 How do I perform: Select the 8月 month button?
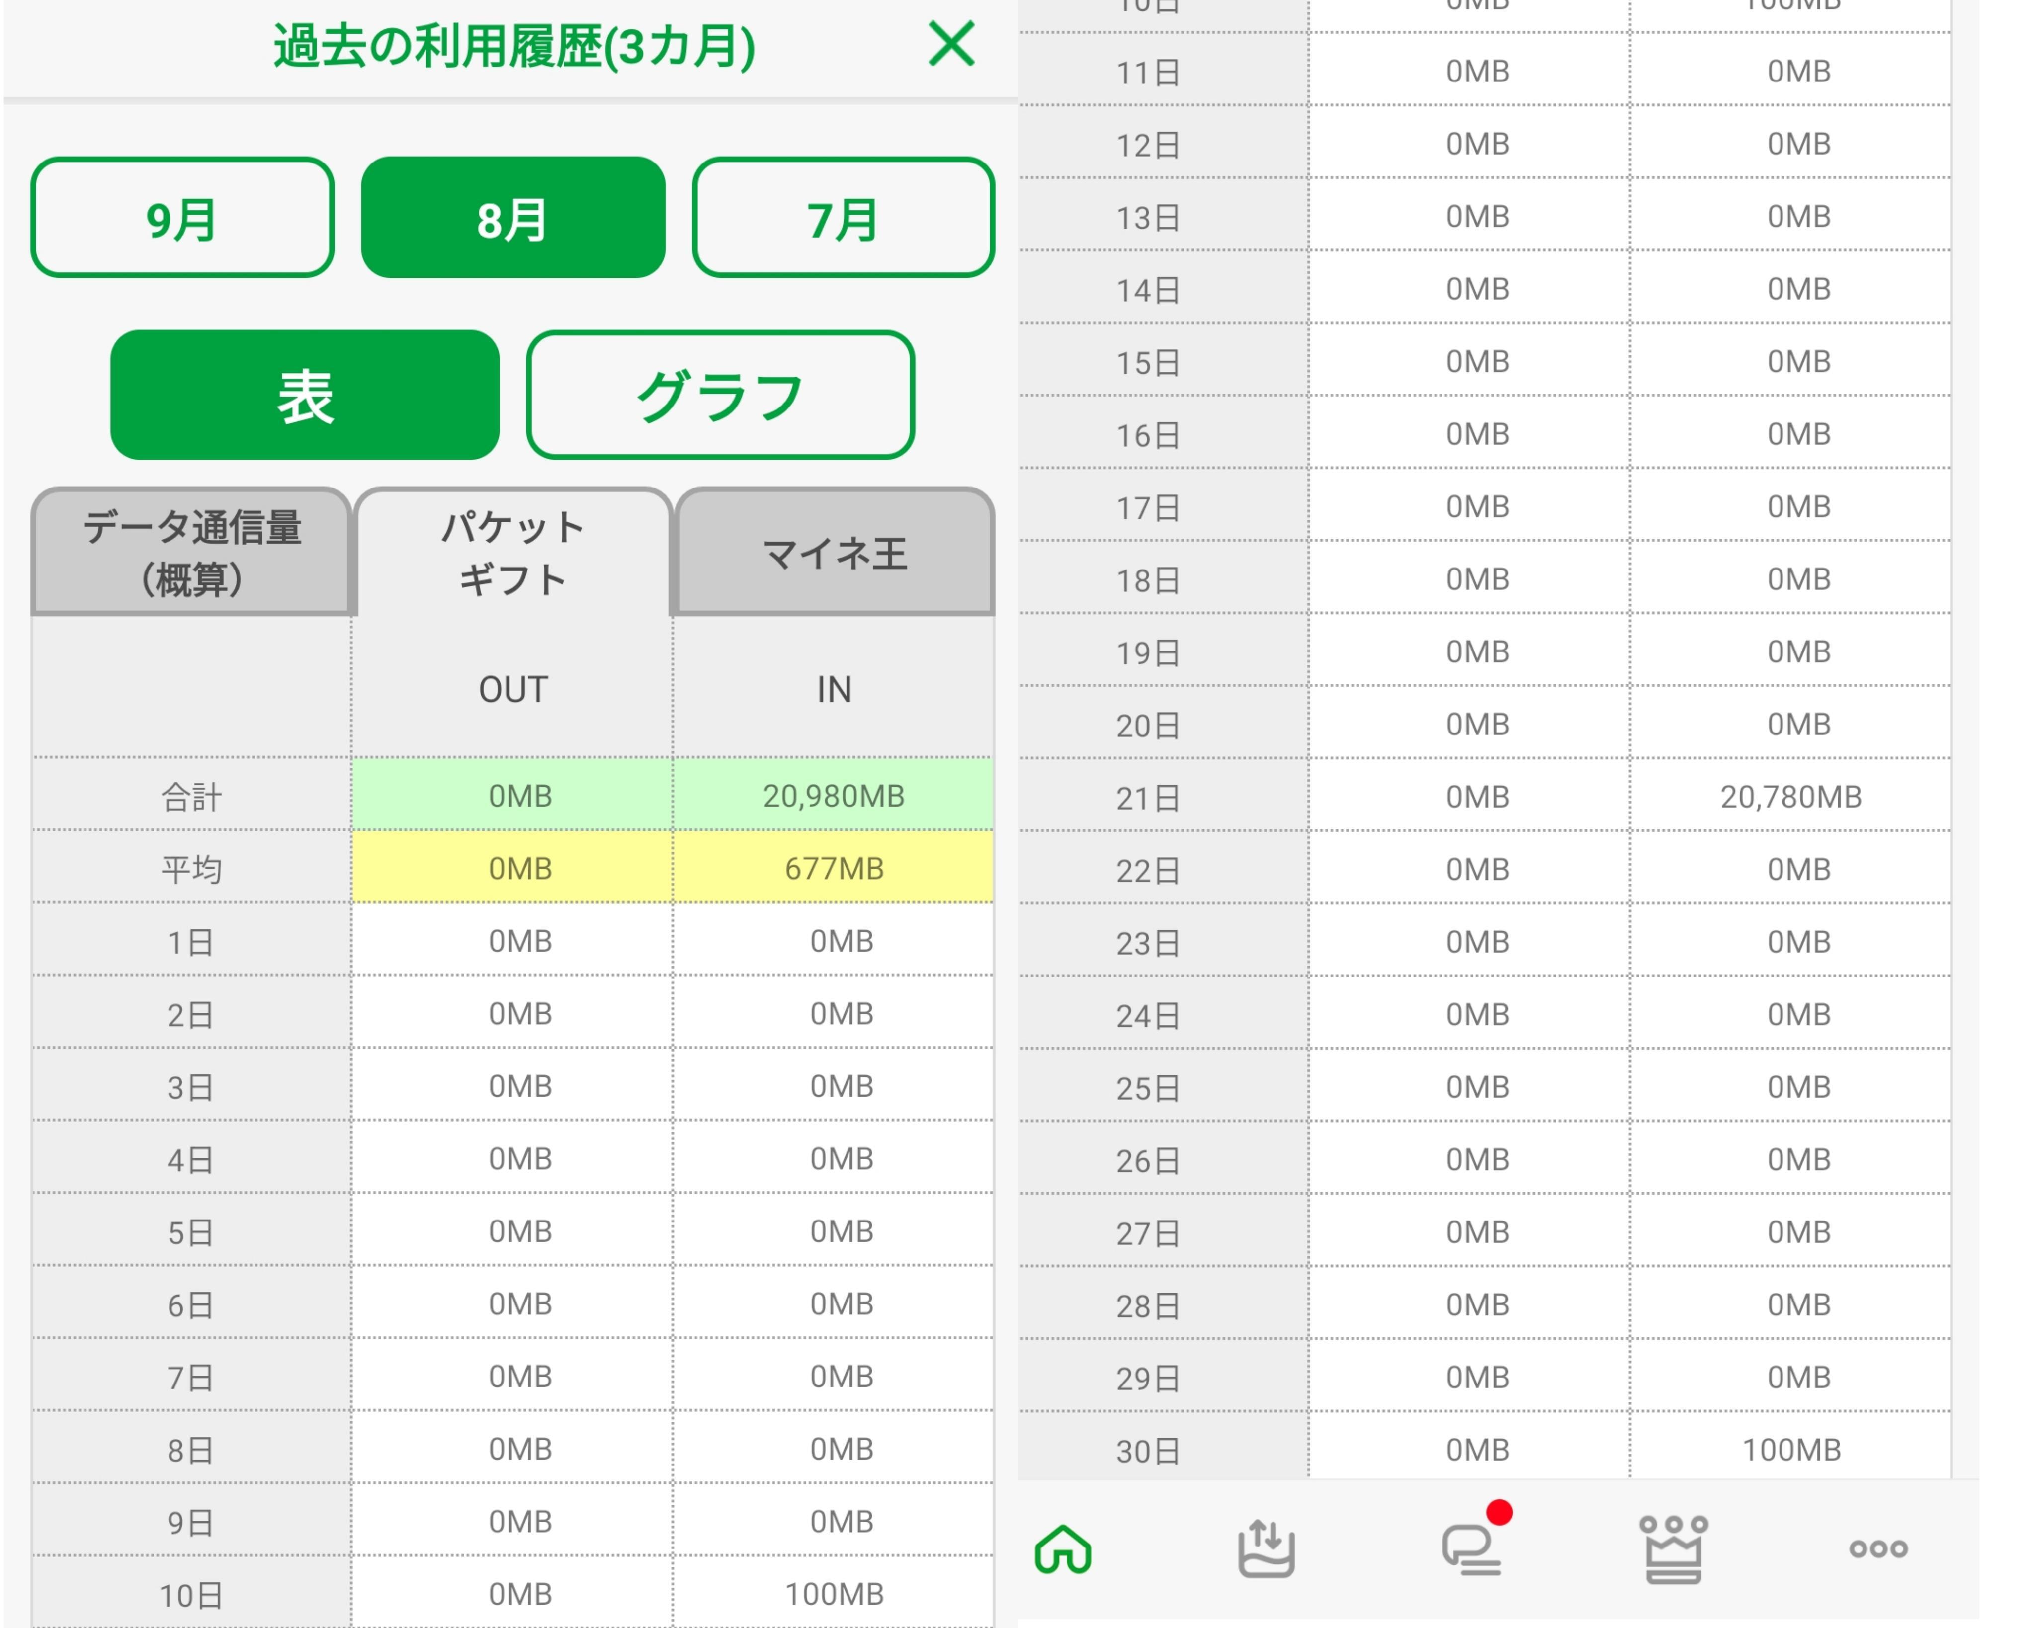point(513,218)
